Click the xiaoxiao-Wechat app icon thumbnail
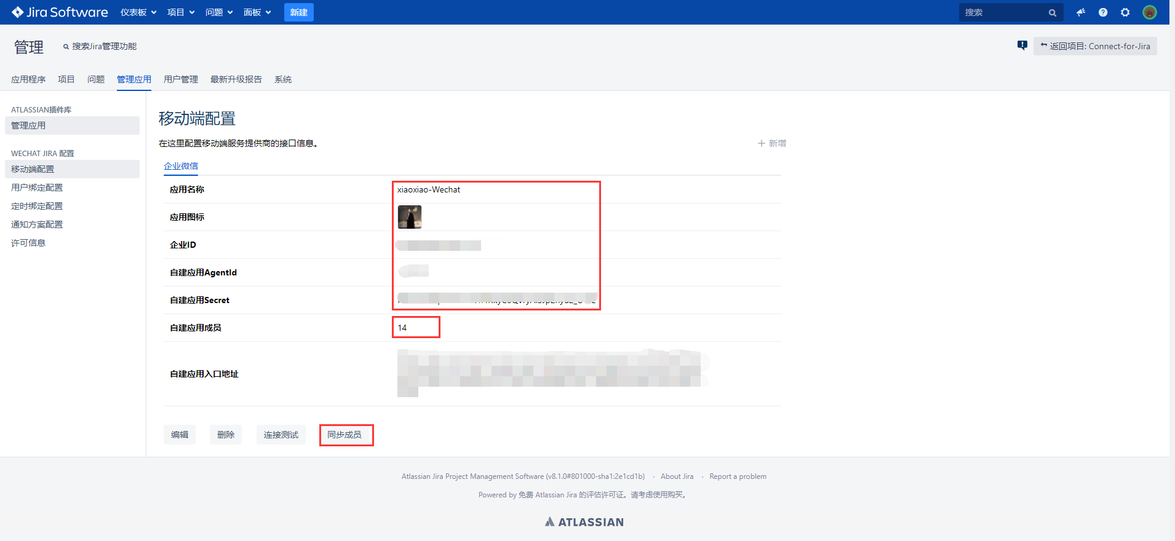 coord(410,217)
